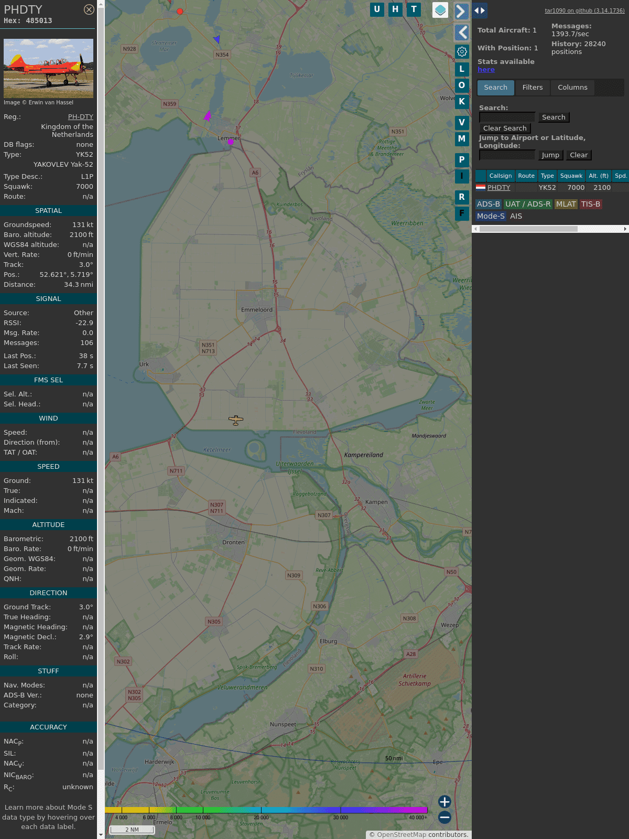Click the Netherlands flag in PHDTY row
This screenshot has width=629, height=839.
pos(481,187)
